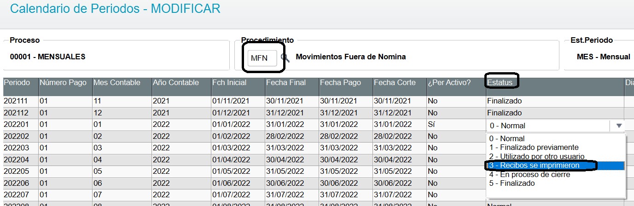This screenshot has width=634, height=206.
Task: Select period cell 202207
Action: (x=21, y=194)
